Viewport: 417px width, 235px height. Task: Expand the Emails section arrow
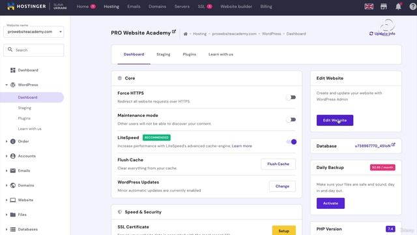pos(7,170)
